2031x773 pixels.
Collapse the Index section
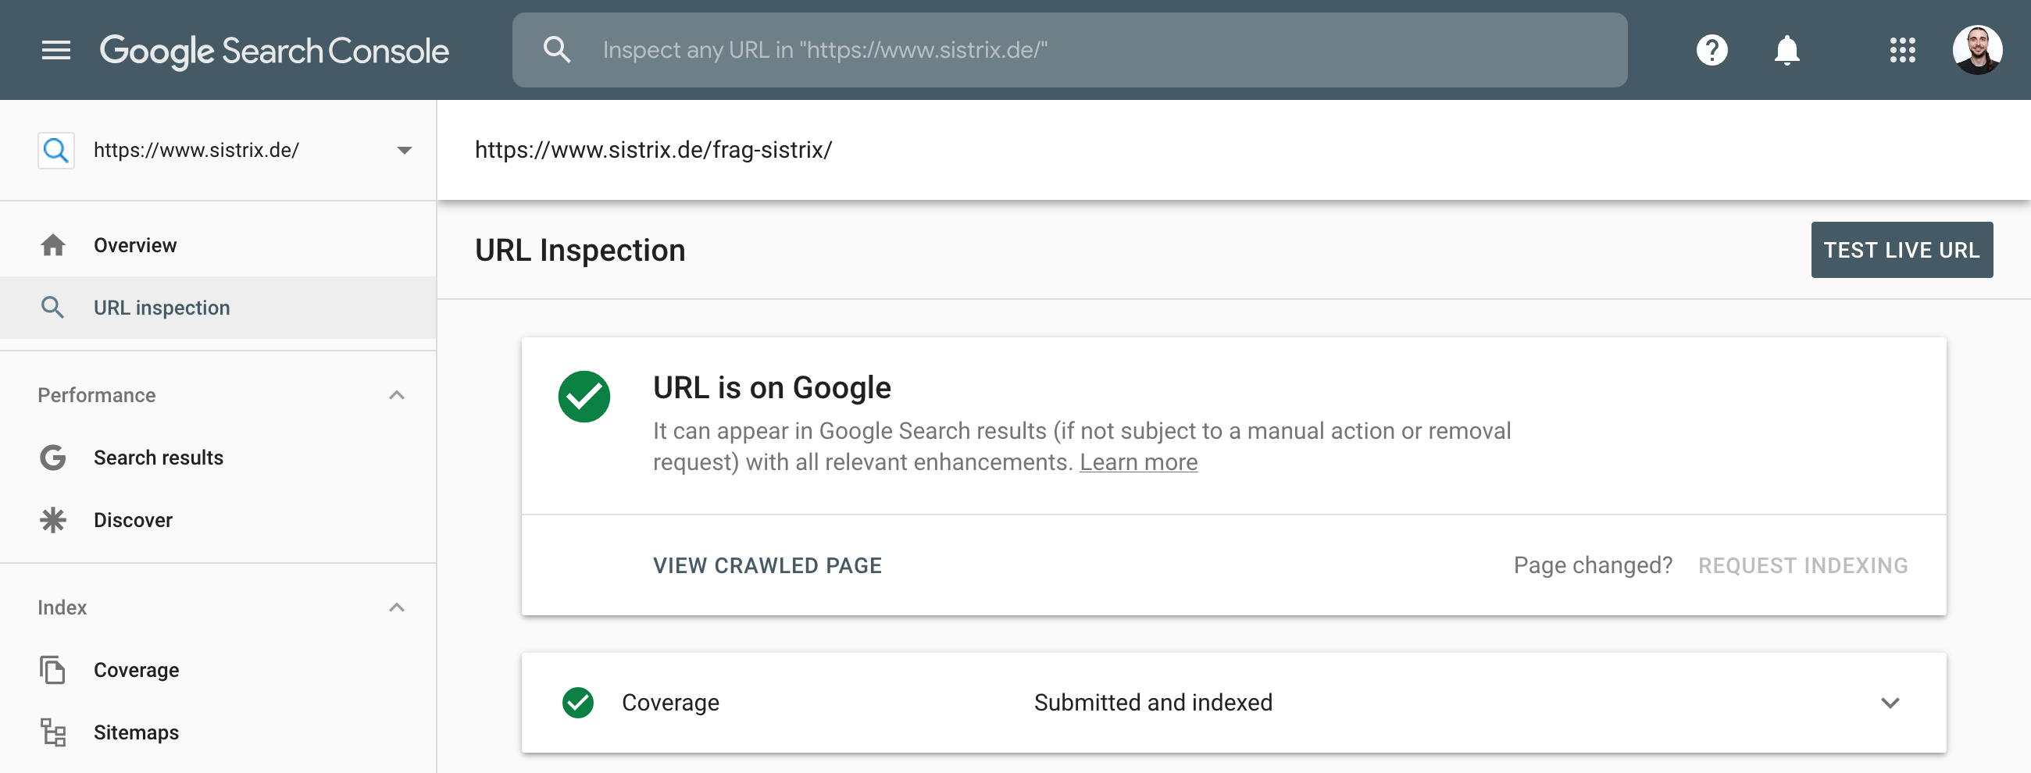coord(397,607)
